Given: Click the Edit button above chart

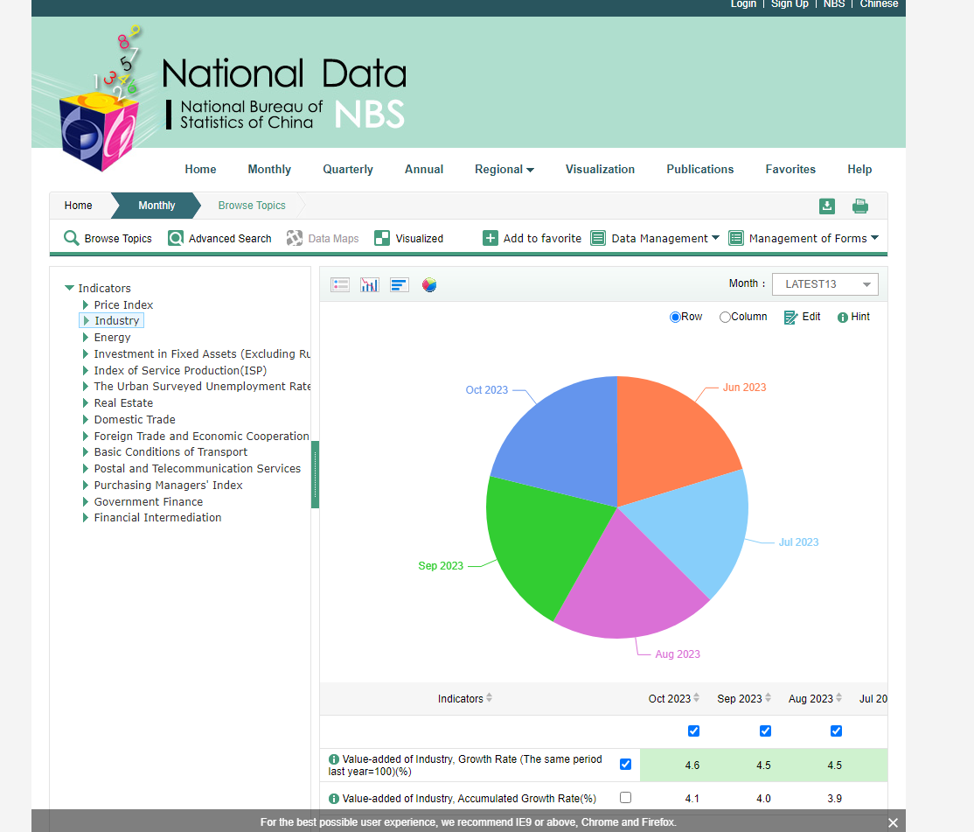Looking at the screenshot, I should coord(803,317).
